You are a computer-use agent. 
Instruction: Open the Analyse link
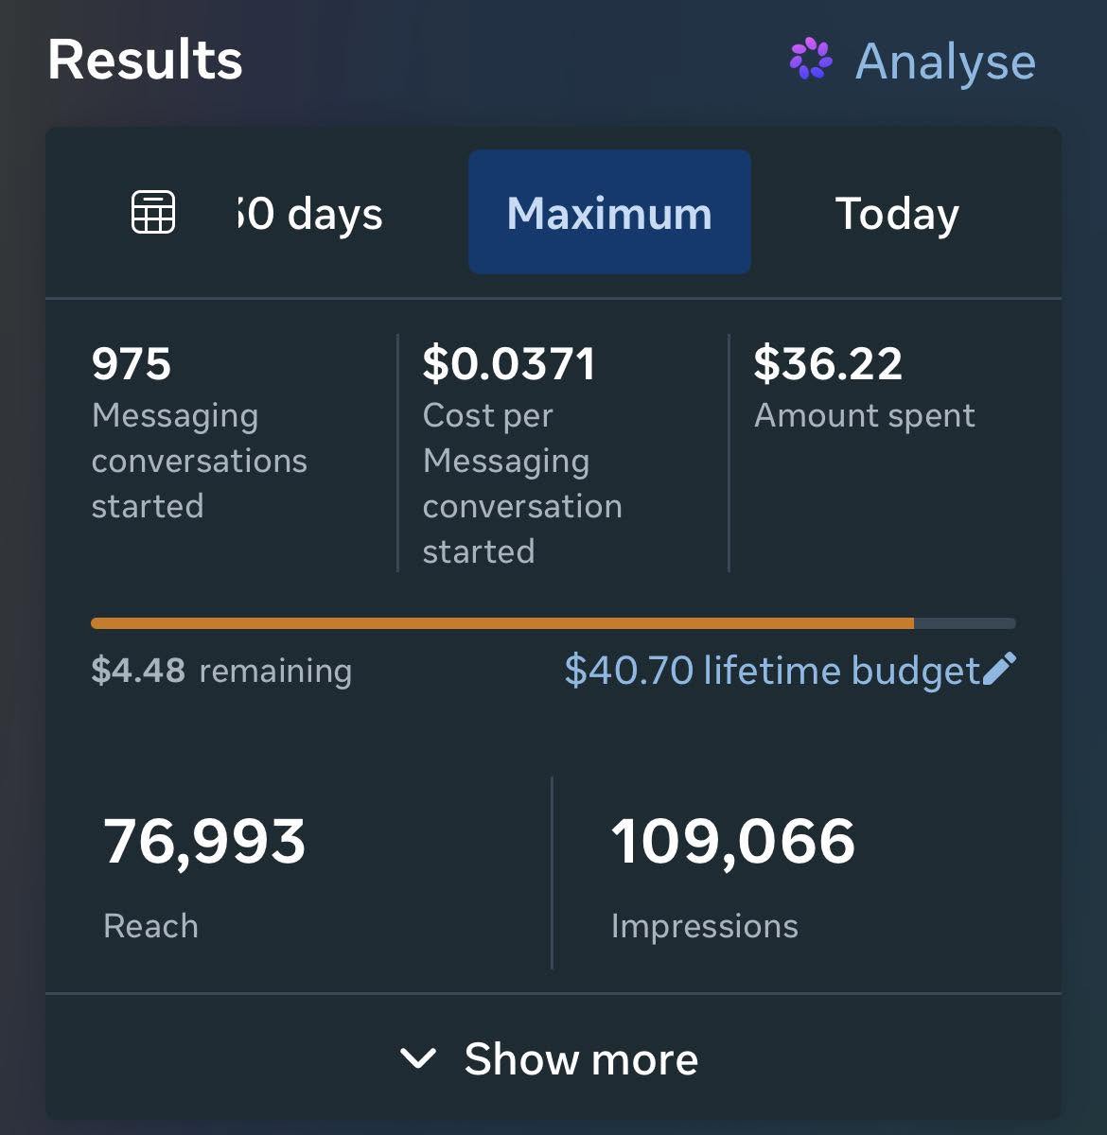pyautogui.click(x=913, y=61)
